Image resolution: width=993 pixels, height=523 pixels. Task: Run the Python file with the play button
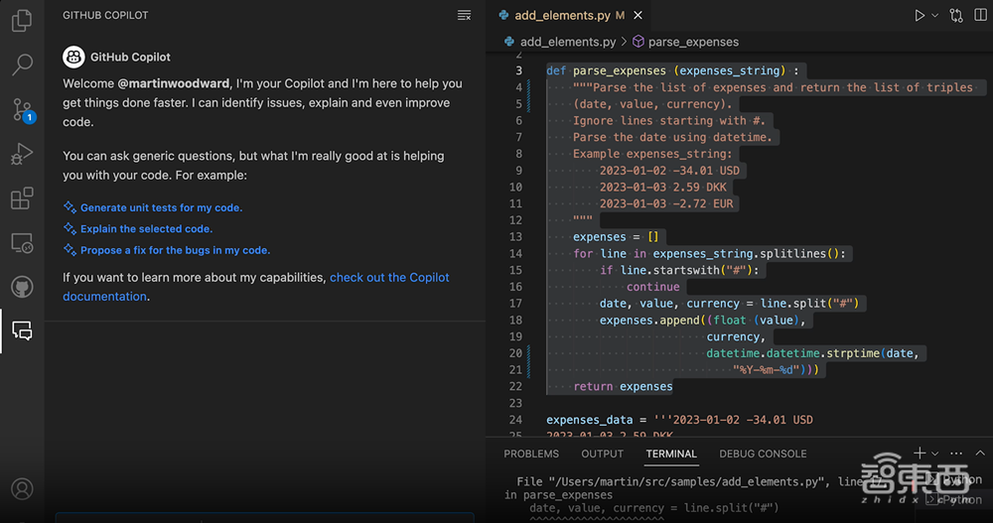[920, 16]
